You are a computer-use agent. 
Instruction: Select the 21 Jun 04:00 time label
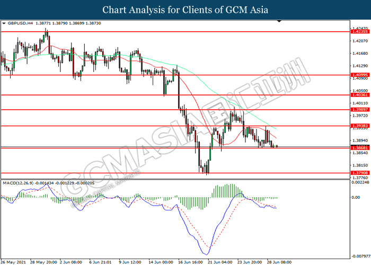[220, 261]
